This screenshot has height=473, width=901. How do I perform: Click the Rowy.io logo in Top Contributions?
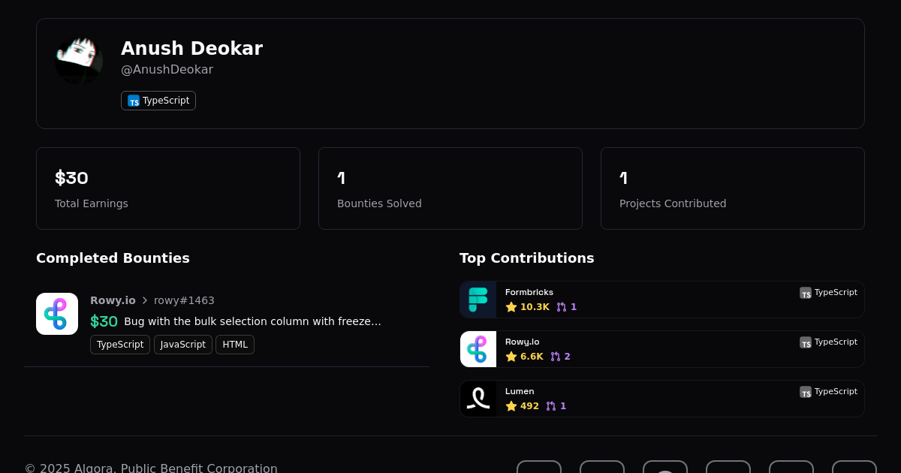click(x=478, y=349)
